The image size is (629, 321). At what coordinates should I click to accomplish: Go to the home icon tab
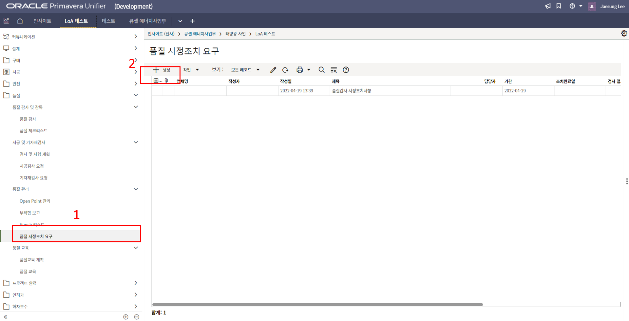coord(20,21)
